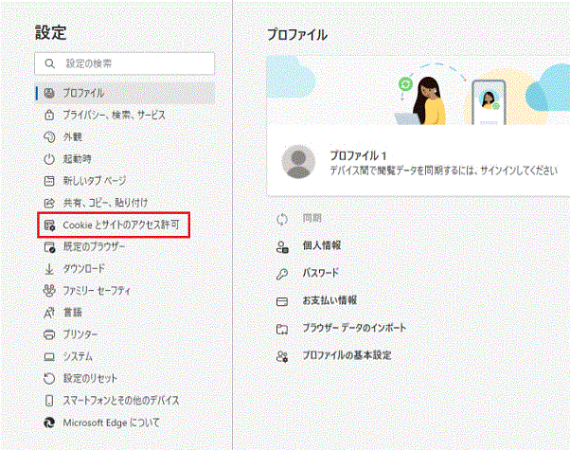
Task: Click the パスワード key icon
Action: (x=282, y=275)
